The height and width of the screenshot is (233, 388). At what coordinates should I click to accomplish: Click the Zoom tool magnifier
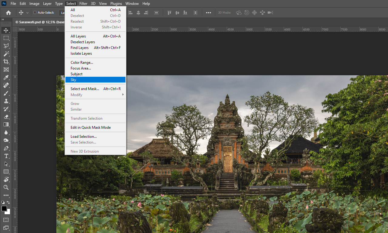[x=6, y=187]
